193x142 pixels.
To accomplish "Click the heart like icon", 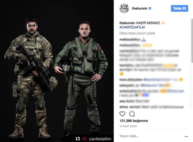I will [x=122, y=114].
